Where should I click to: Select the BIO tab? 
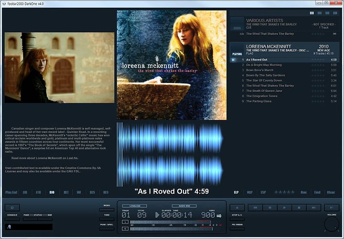coord(52,192)
